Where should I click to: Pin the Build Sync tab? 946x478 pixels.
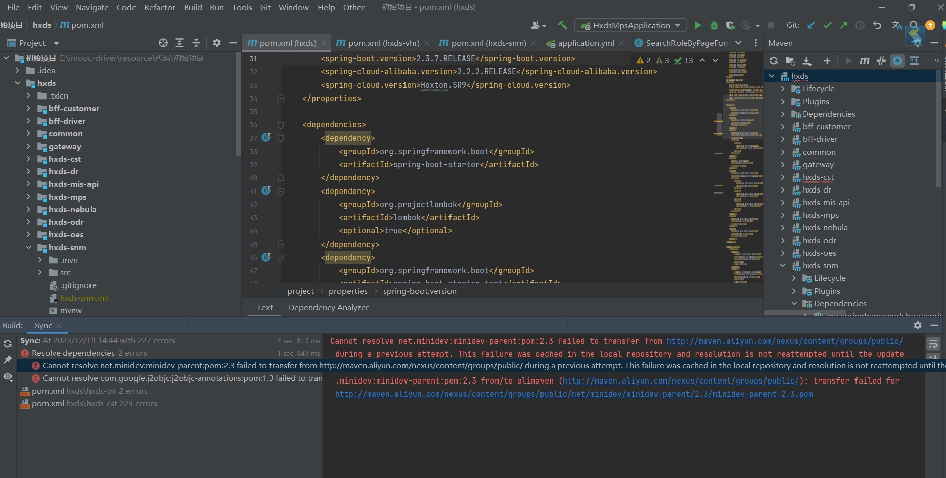[8, 360]
